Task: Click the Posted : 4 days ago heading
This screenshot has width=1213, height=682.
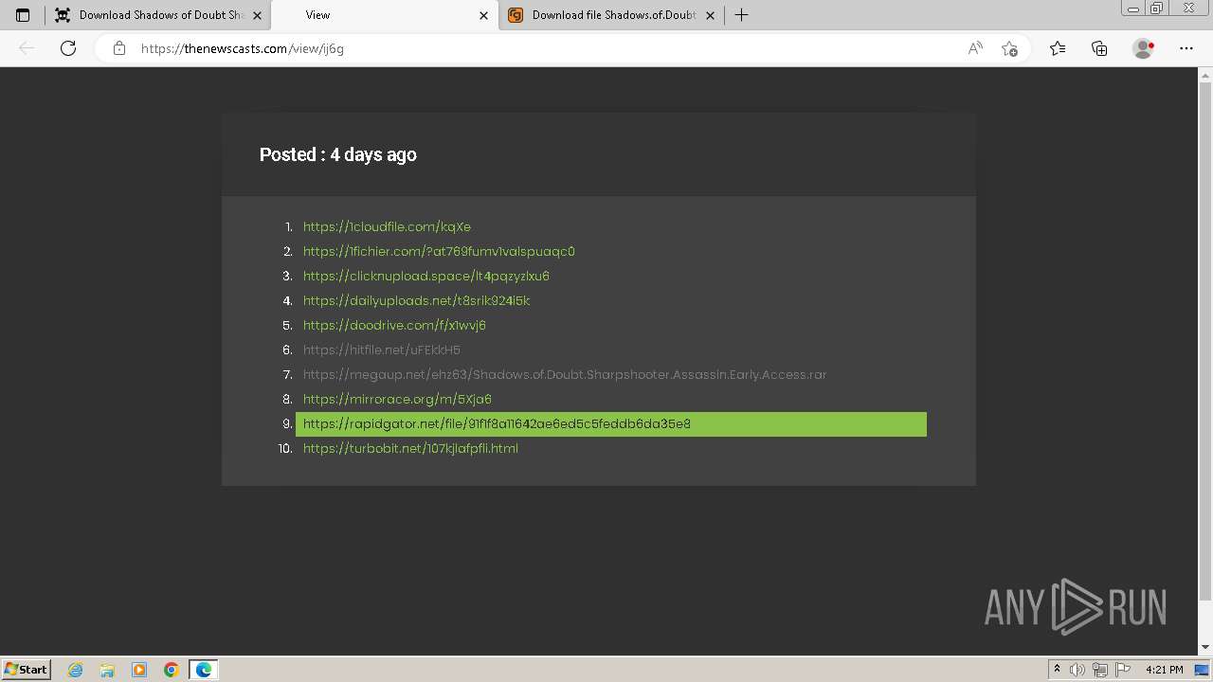Action: pyautogui.click(x=337, y=154)
